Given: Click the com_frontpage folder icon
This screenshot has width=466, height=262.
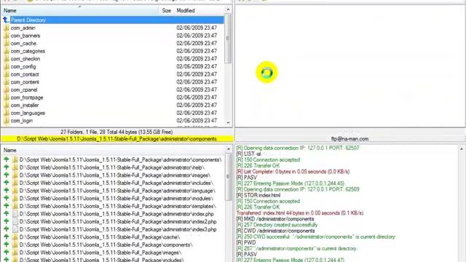Looking at the screenshot, I should click(6, 98).
